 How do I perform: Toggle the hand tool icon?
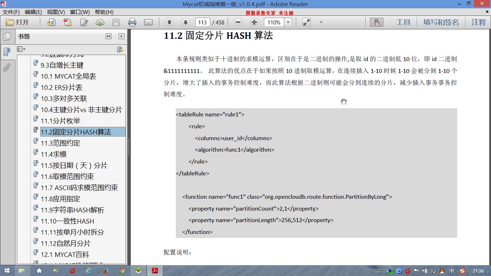tap(377, 22)
